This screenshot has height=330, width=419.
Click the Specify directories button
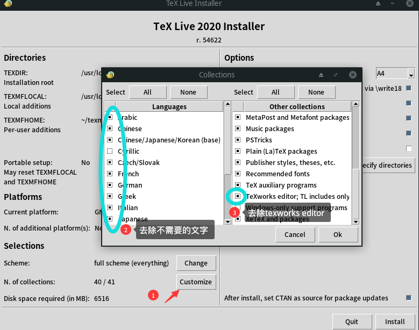[388, 165]
